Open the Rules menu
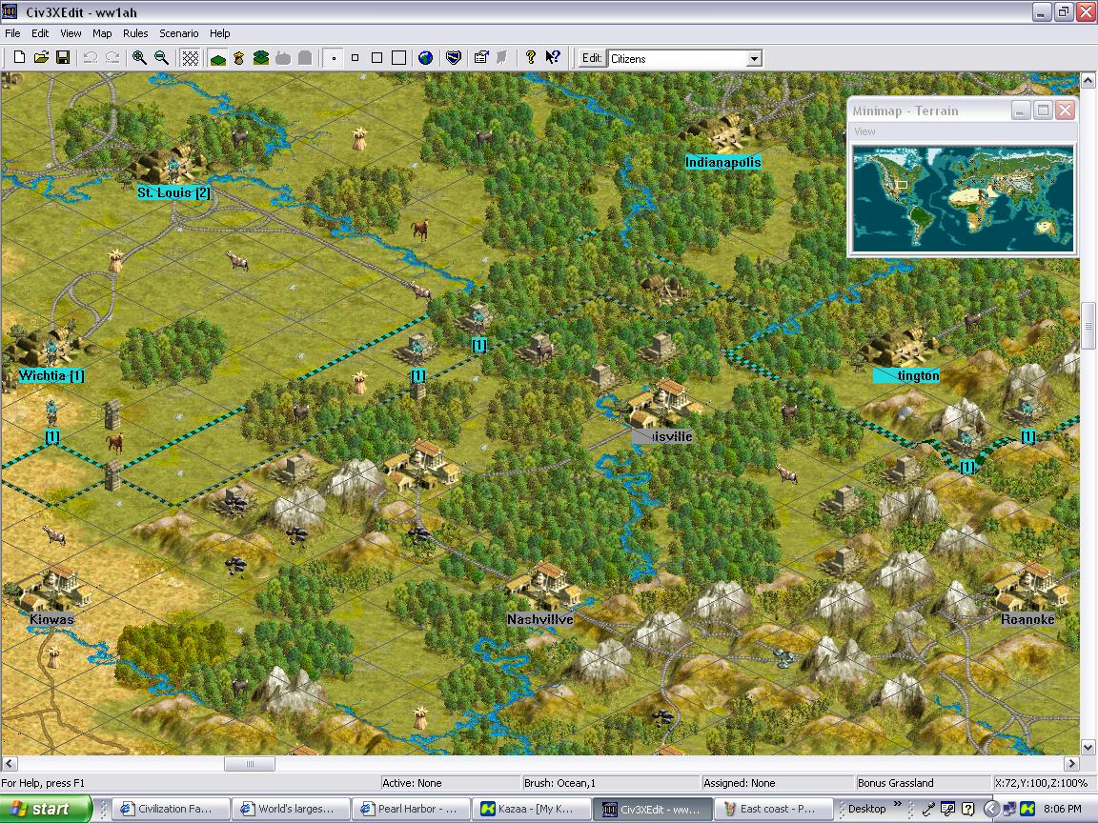The image size is (1098, 823). pyautogui.click(x=135, y=33)
